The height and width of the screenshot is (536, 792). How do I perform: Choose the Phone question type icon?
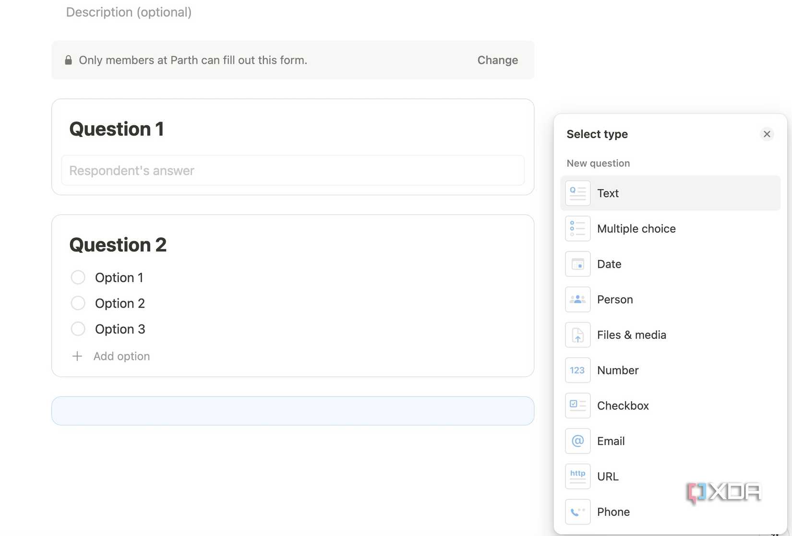(577, 512)
